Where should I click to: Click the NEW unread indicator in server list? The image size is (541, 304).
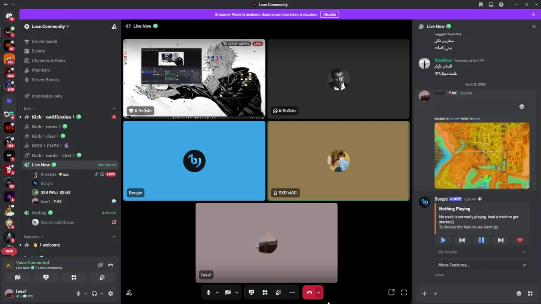pos(9,251)
